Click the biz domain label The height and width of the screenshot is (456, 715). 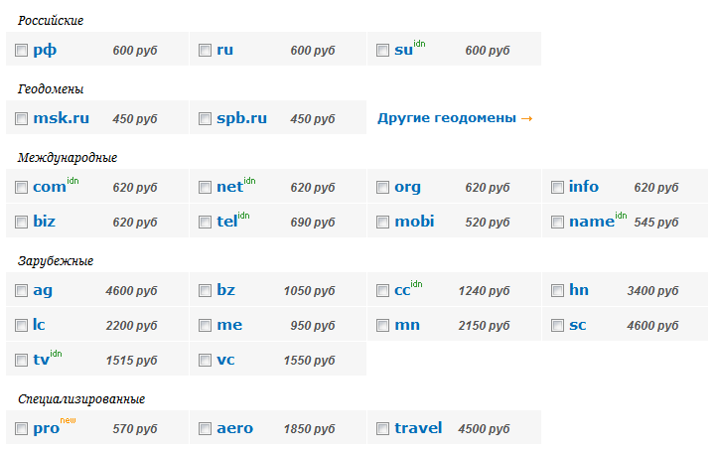pyautogui.click(x=45, y=222)
